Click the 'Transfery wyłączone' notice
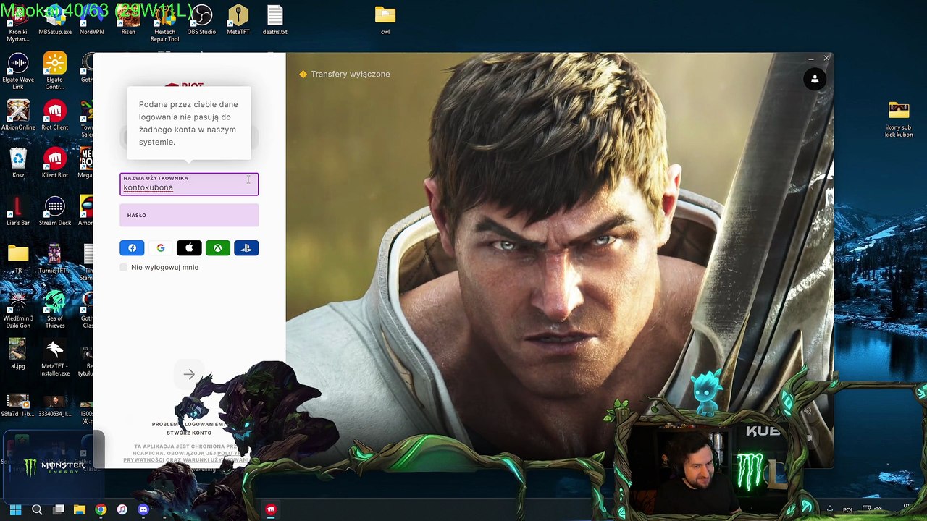This screenshot has height=521, width=927. pyautogui.click(x=345, y=74)
